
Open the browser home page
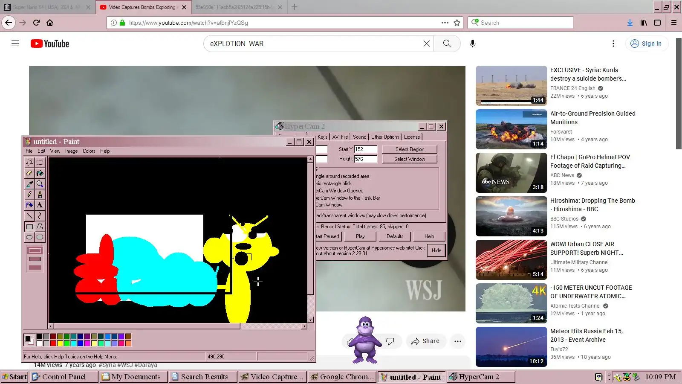50,23
